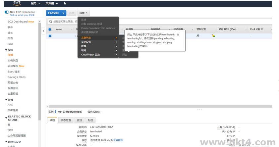Click the 终止 terminate submenu item
This screenshot has height=147, width=279.
click(125, 55)
